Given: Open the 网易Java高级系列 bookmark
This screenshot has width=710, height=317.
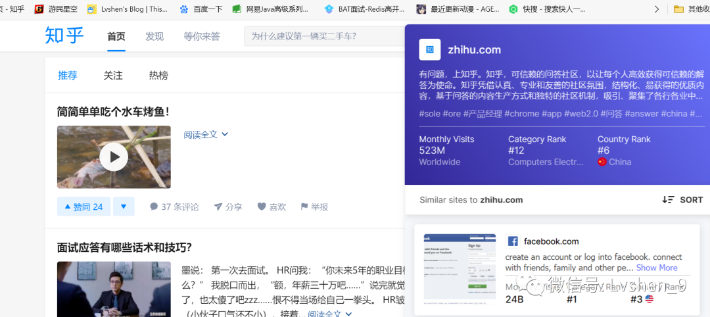Looking at the screenshot, I should 271,9.
